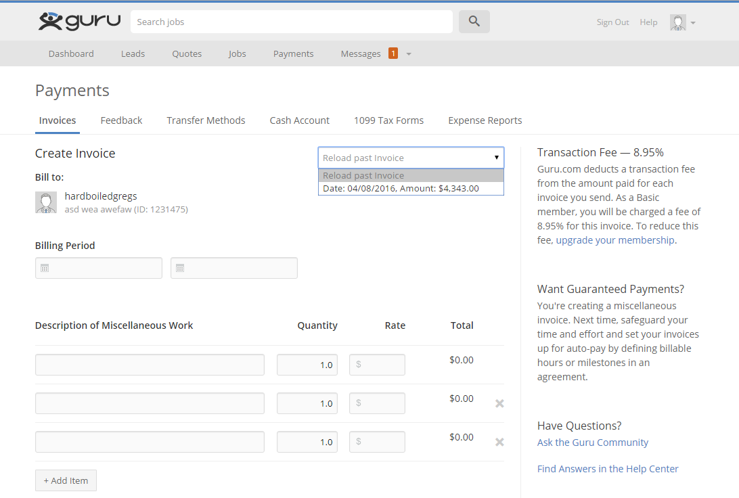Click first row rate field
Viewport: 739px width, 498px height.
click(x=377, y=365)
